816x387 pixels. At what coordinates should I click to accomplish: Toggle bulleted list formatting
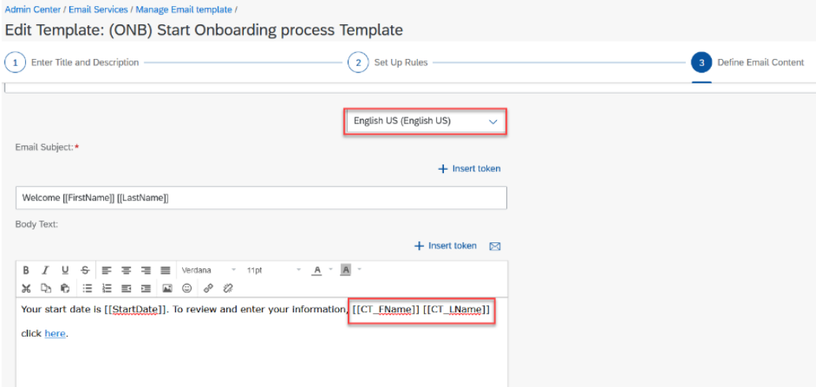coord(88,289)
